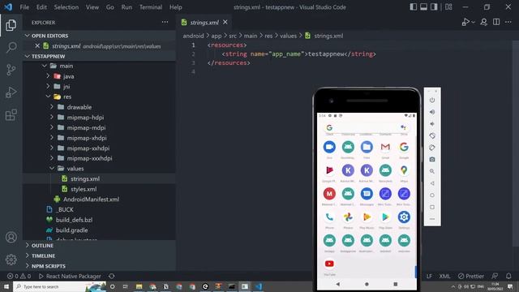Open the Phone dialer app on the emulator
Viewport: 519px width, 292px height.
pos(329,217)
